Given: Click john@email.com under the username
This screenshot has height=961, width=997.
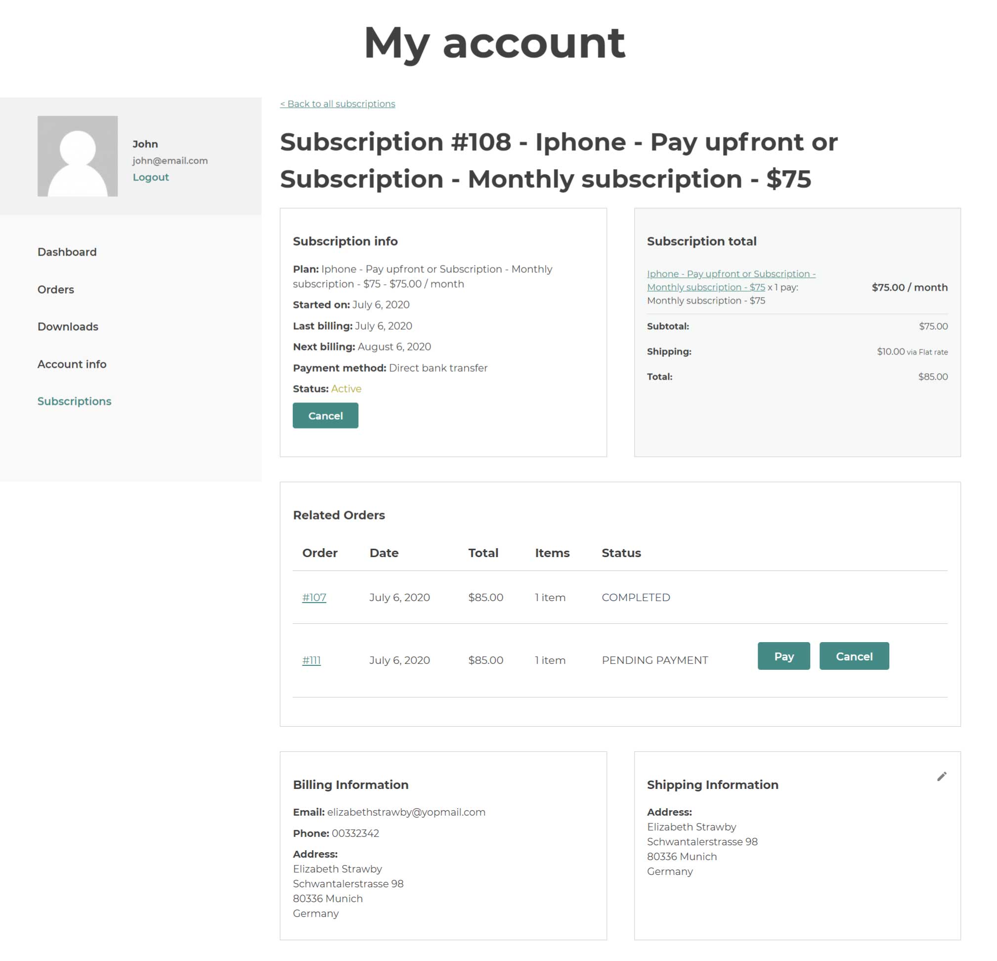Looking at the screenshot, I should point(170,161).
